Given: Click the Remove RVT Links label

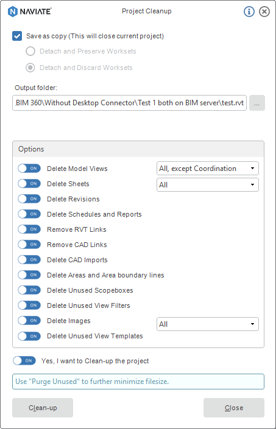Looking at the screenshot, I should 77,229.
